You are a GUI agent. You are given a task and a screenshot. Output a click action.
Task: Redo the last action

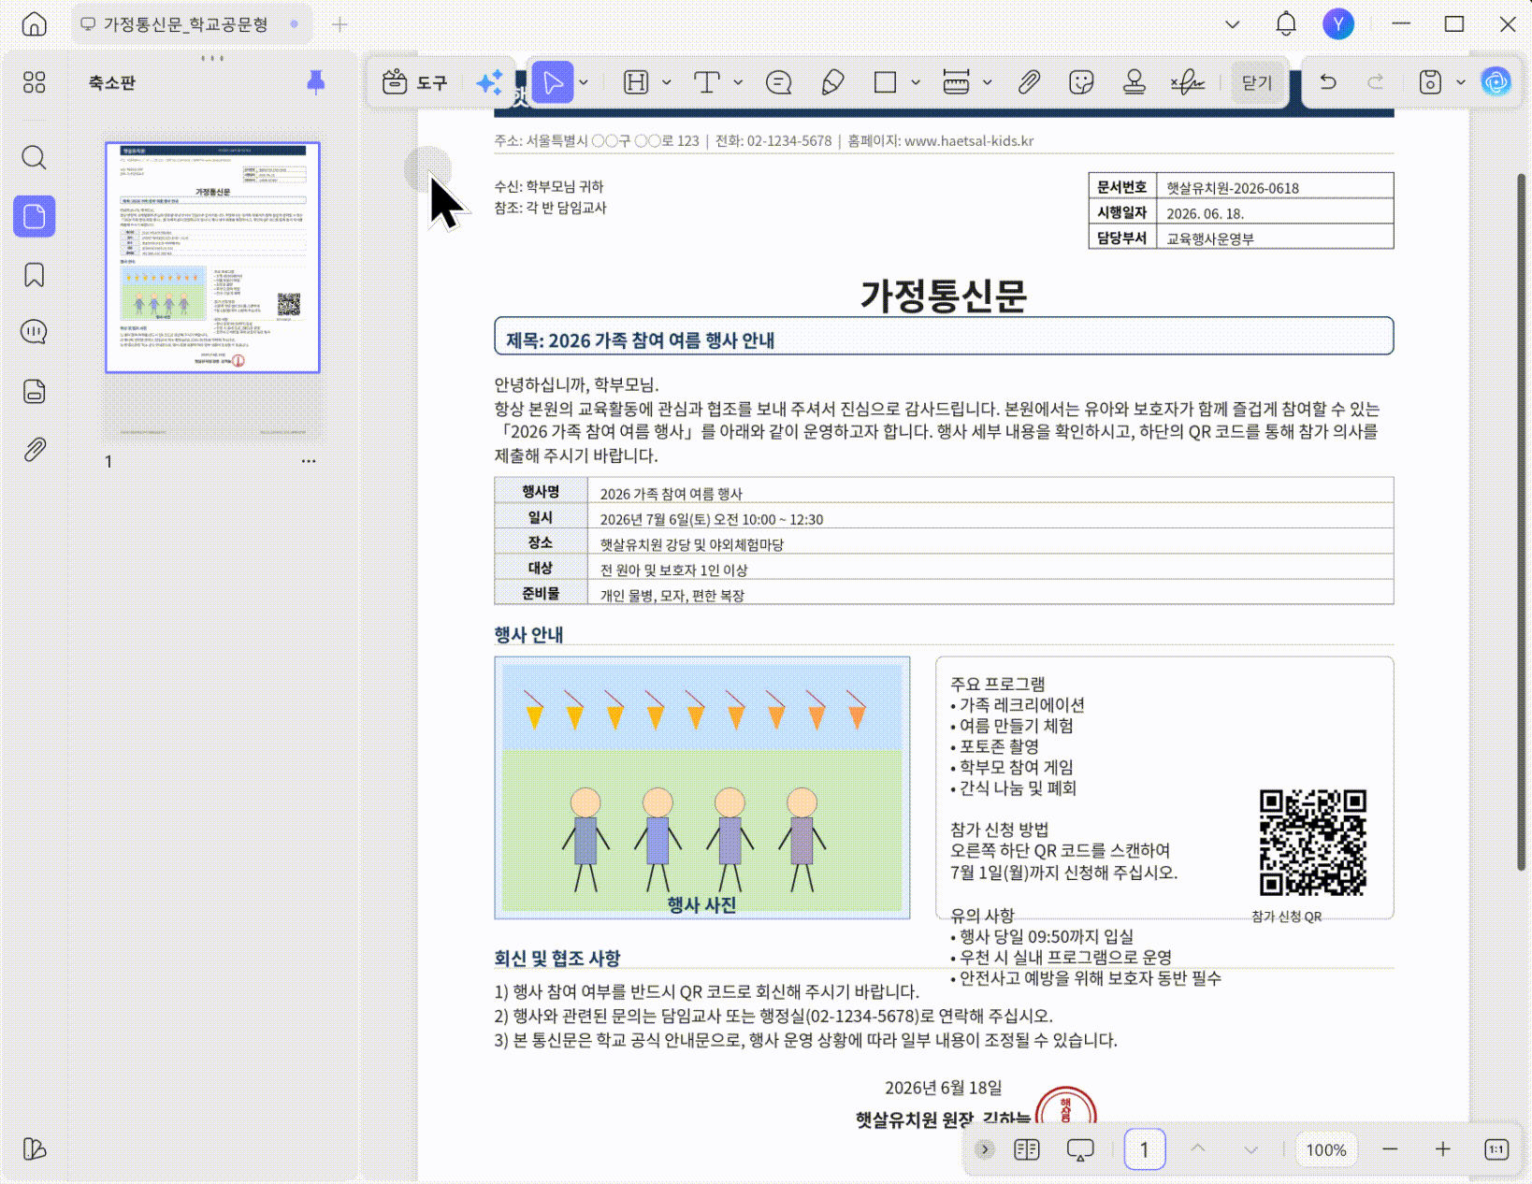pos(1376,82)
